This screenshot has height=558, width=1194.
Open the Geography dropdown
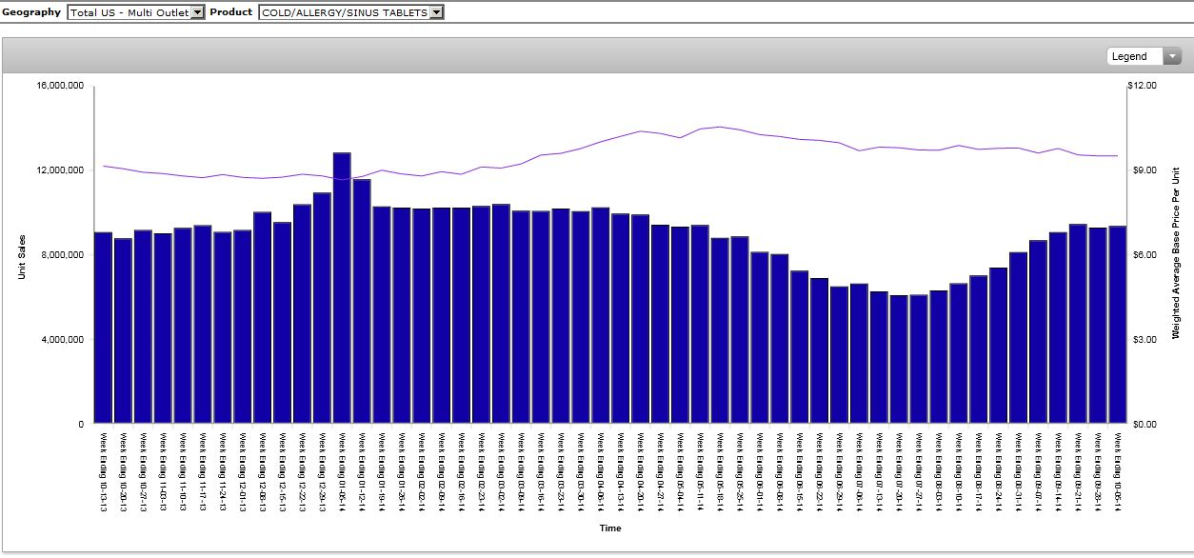136,12
